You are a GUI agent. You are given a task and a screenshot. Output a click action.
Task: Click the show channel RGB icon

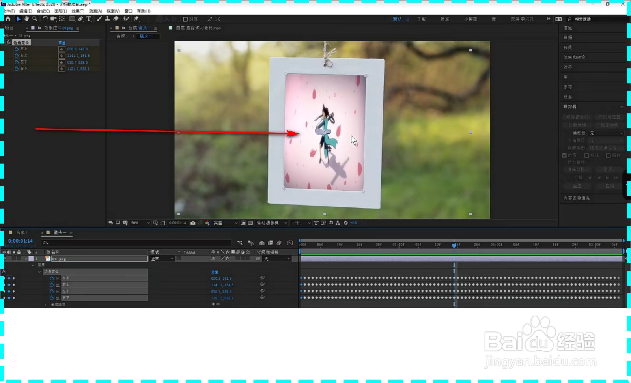coord(207,223)
